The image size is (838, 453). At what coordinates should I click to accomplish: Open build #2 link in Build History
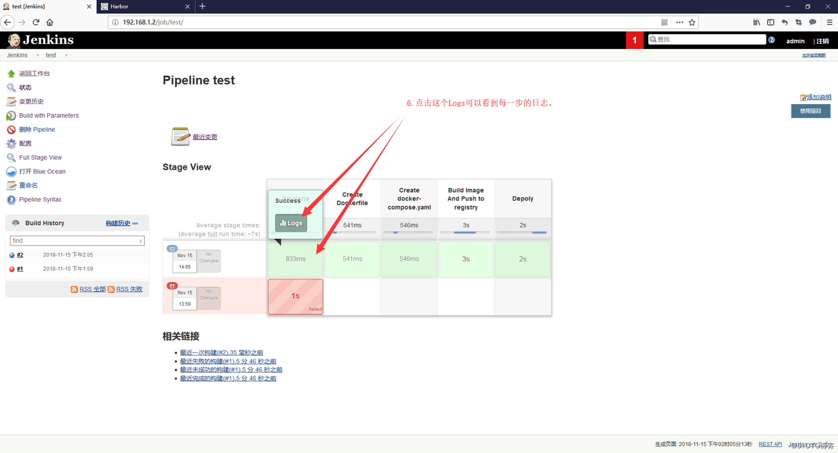[20, 255]
